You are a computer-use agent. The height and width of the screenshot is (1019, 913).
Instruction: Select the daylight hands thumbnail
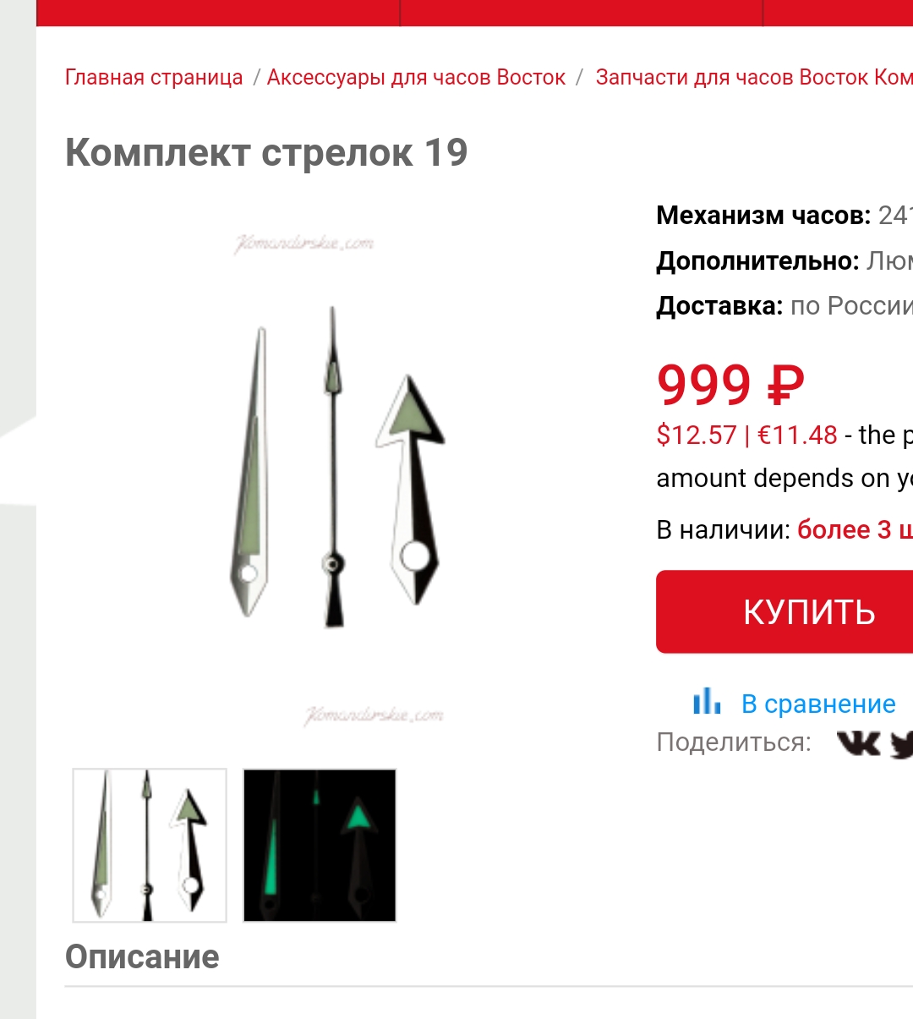(x=150, y=845)
